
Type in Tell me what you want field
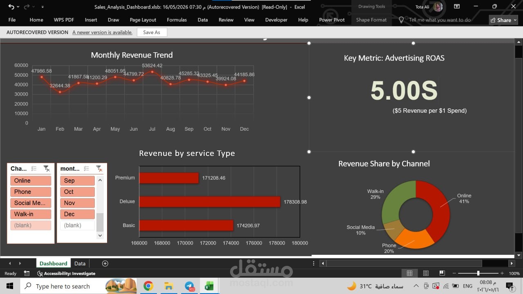coord(440,20)
